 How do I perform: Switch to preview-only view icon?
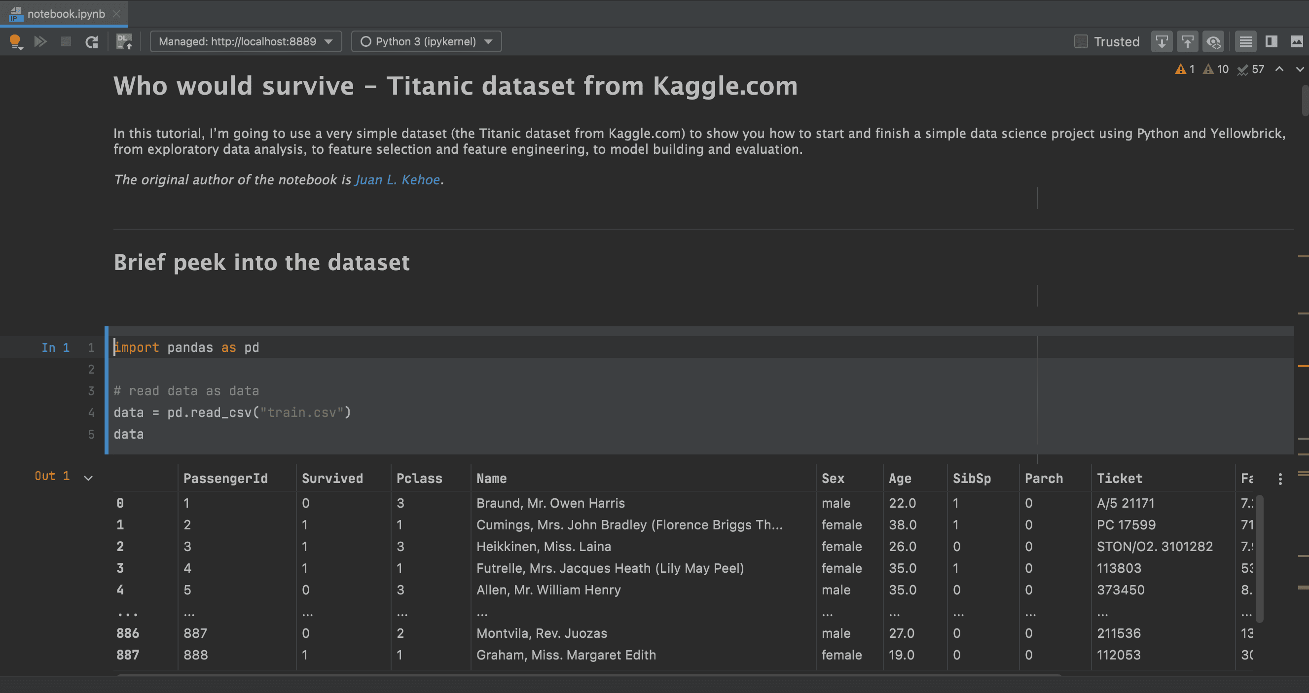[1297, 41]
